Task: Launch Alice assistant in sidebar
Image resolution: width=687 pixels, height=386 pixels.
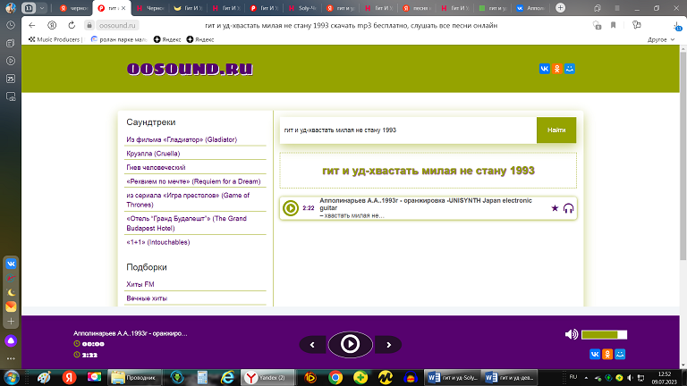Action: pos(11,341)
